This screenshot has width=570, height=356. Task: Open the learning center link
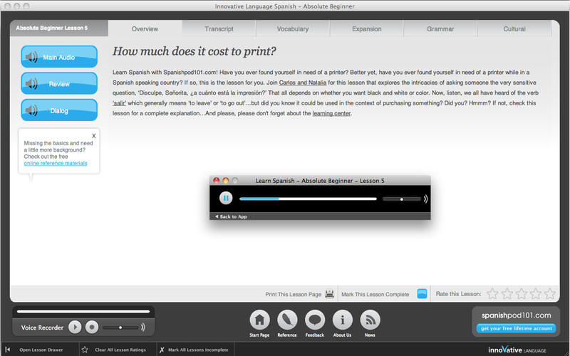(331, 113)
